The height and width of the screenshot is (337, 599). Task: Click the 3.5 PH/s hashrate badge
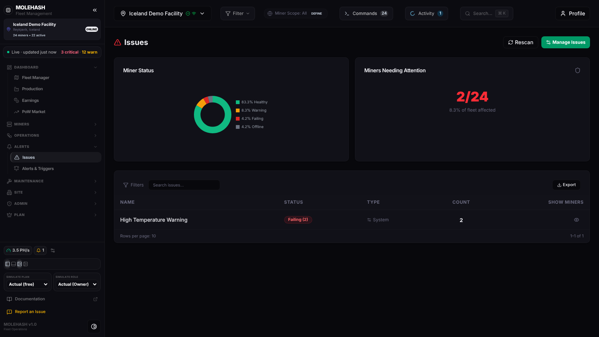pos(18,251)
